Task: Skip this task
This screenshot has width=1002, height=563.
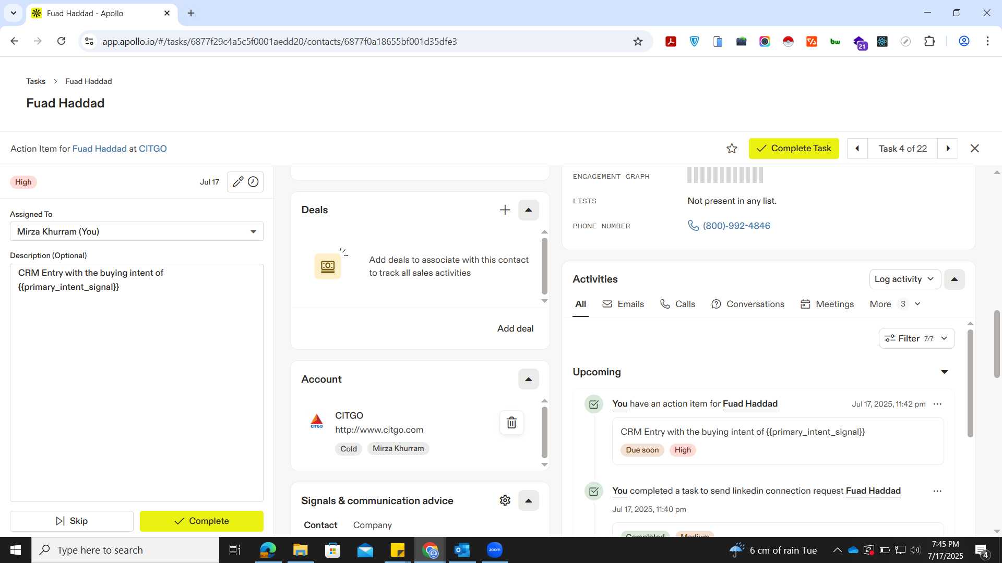Action: [71, 521]
